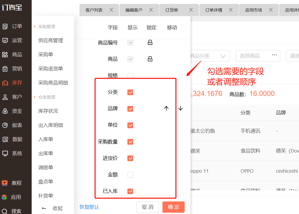Select the 商品 grid icon

click(5, 55)
